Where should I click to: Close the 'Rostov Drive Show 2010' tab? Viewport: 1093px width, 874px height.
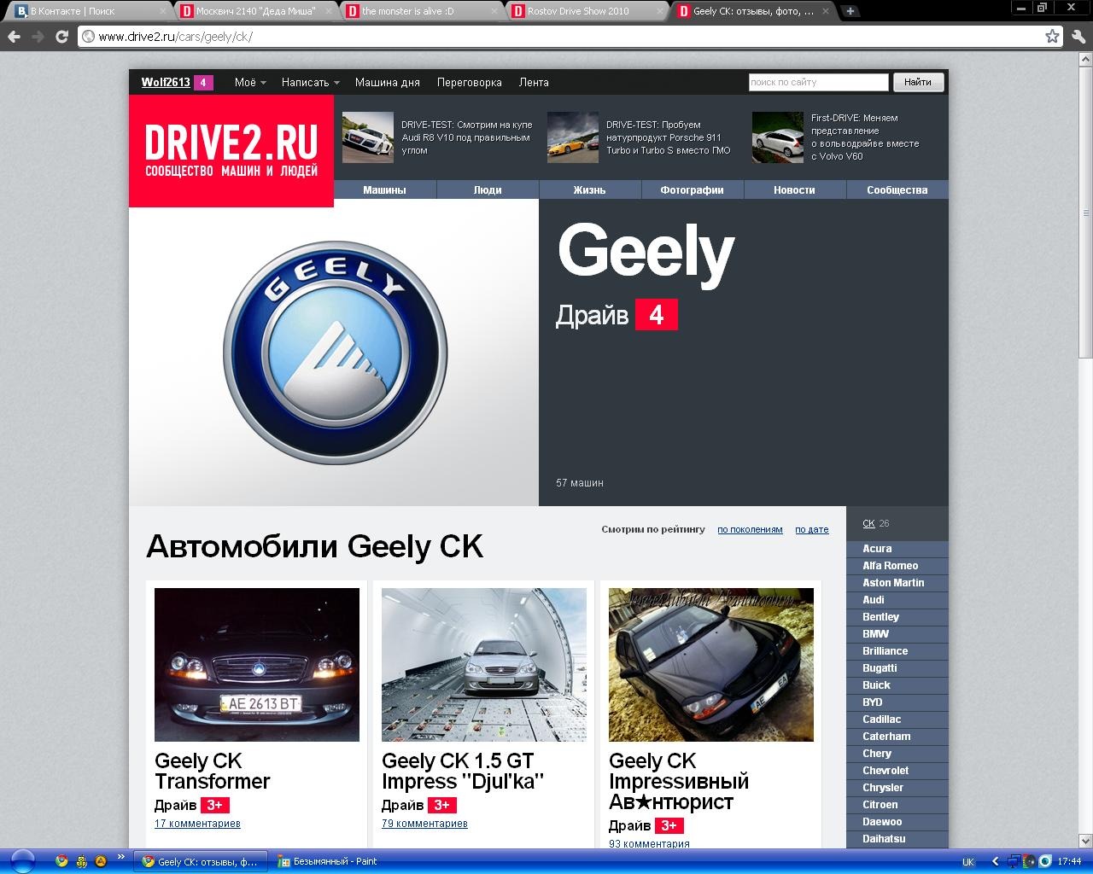click(x=659, y=12)
